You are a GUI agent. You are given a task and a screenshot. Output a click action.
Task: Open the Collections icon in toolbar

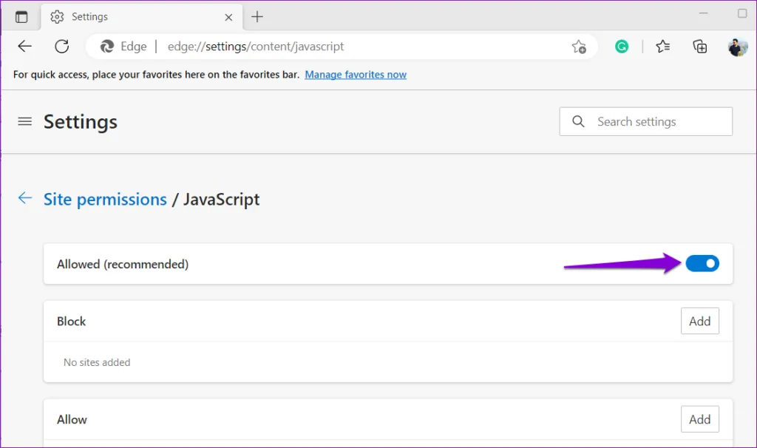699,47
